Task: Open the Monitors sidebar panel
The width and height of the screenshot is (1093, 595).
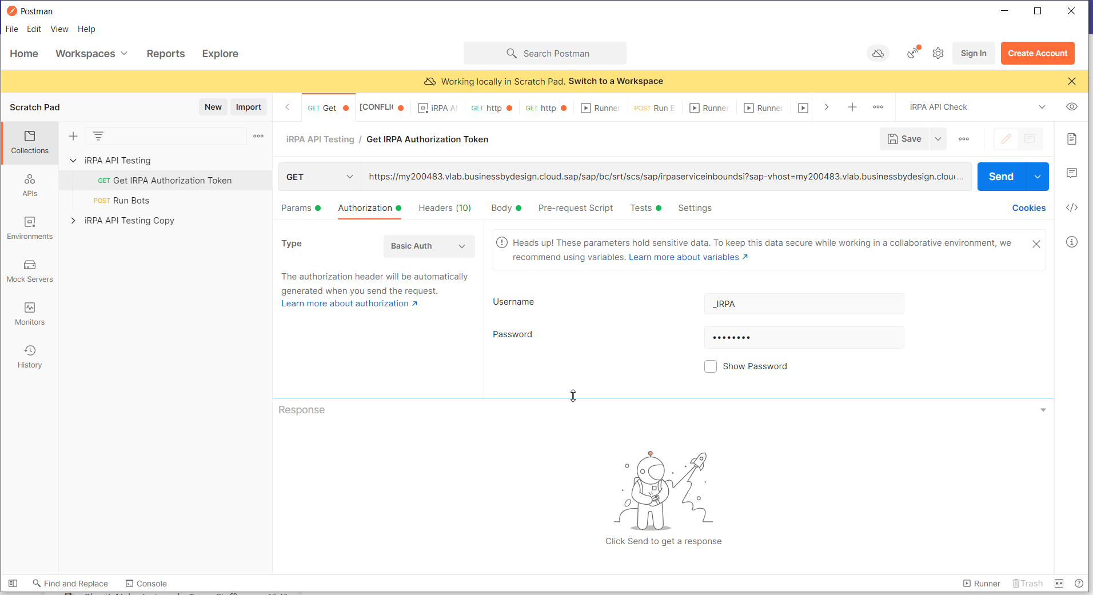Action: [30, 314]
